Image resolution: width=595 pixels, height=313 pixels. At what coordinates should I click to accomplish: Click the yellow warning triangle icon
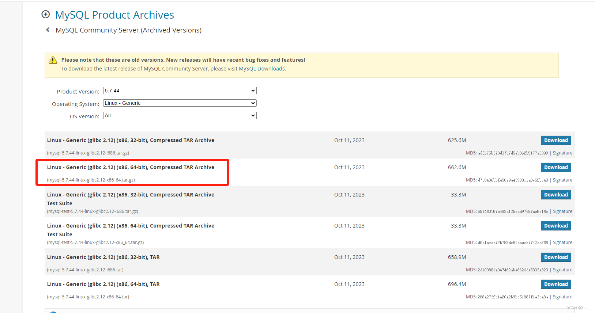pos(53,60)
